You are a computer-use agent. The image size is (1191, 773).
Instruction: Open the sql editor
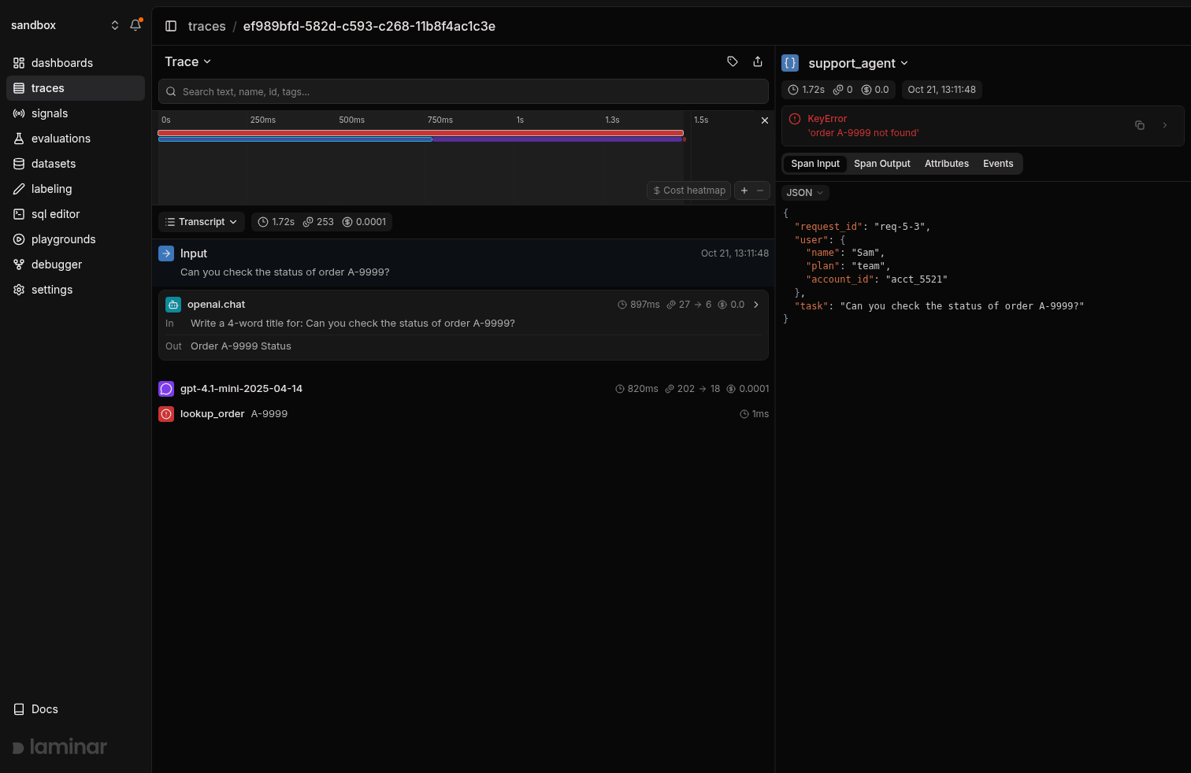point(76,214)
